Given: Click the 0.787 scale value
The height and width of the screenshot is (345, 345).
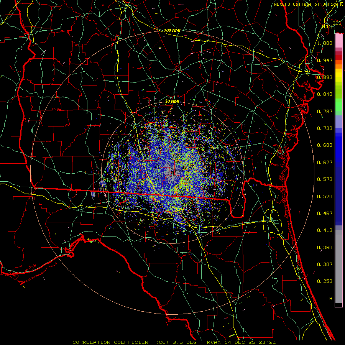Looking at the screenshot, I should (325, 111).
